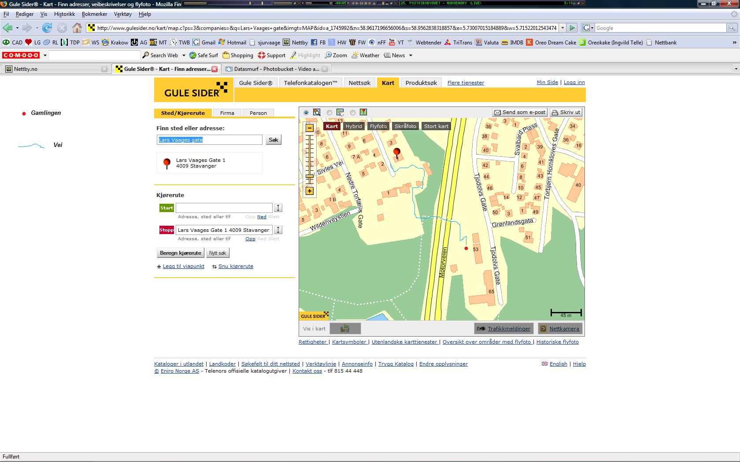Click the red pin on the map
The width and height of the screenshot is (740, 462).
tap(397, 153)
